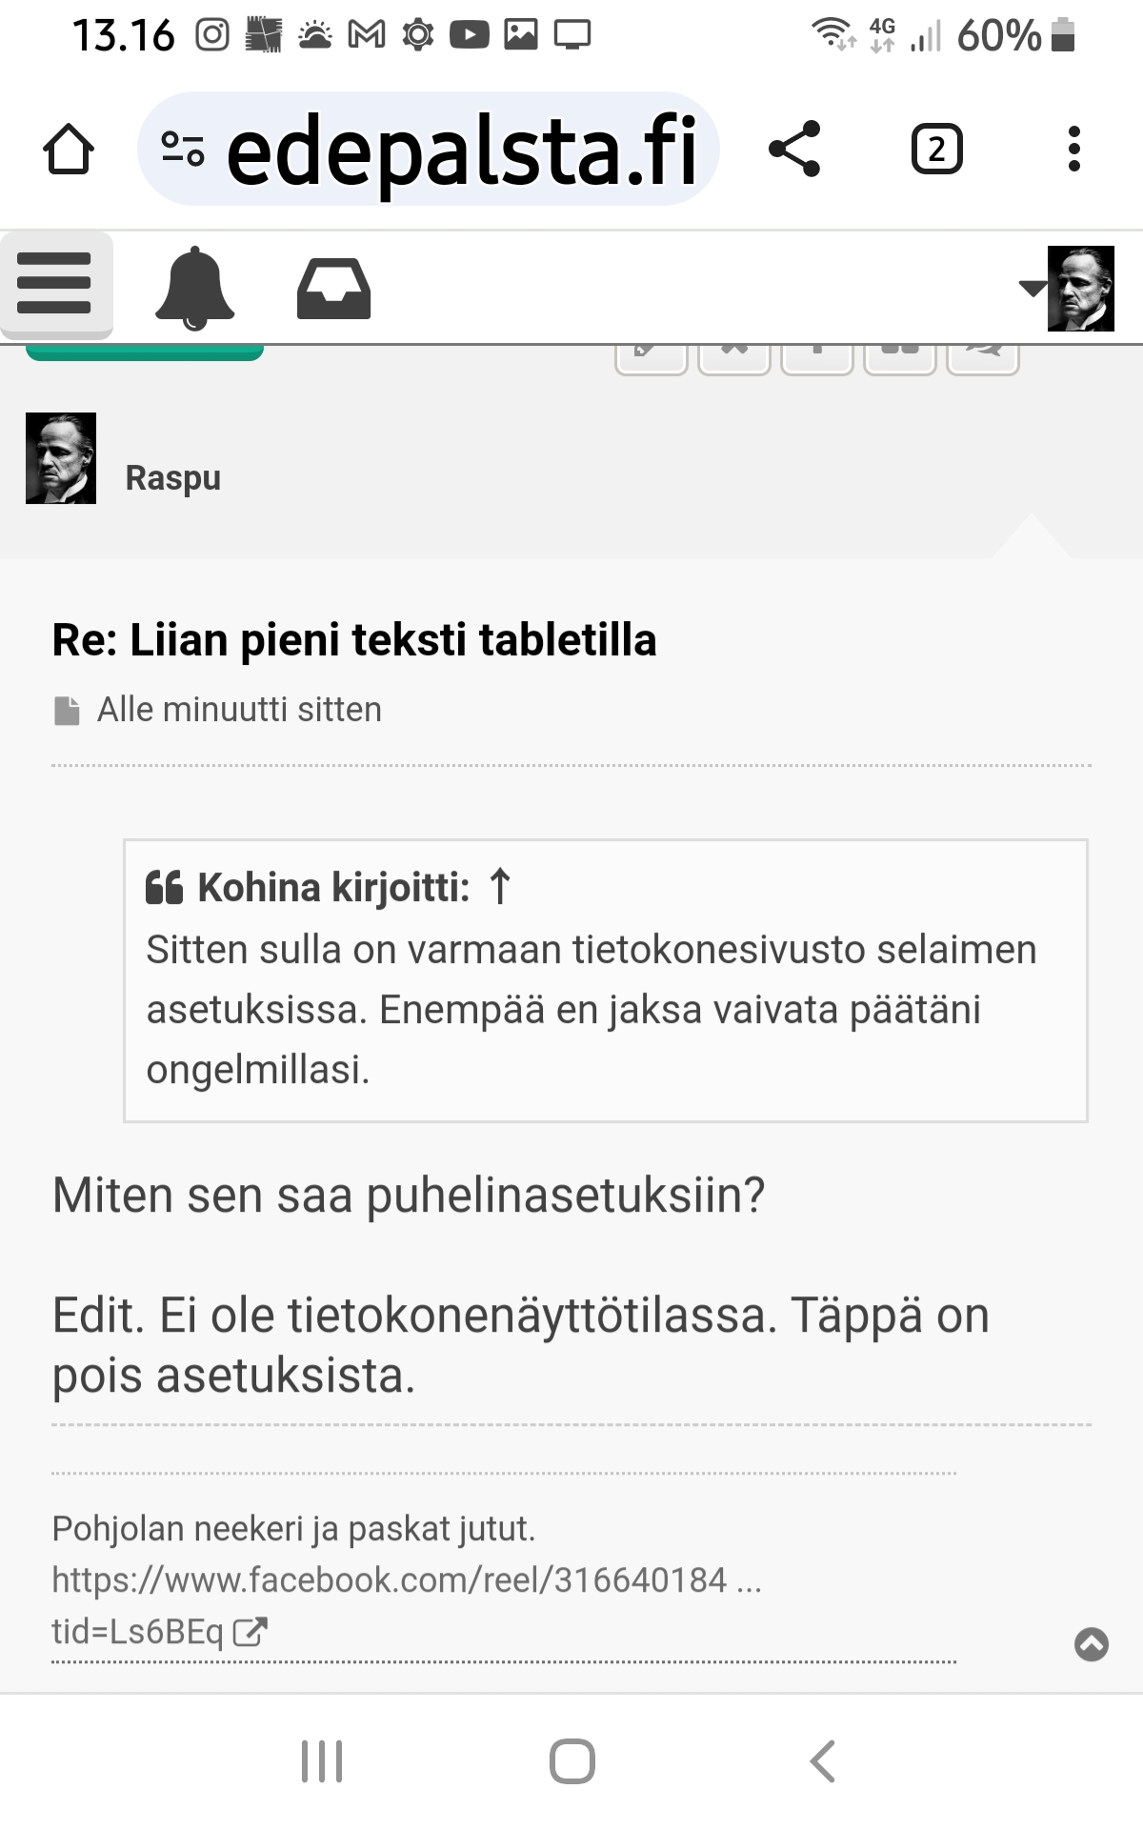
Task: Open site info icon in address bar
Action: (182, 150)
